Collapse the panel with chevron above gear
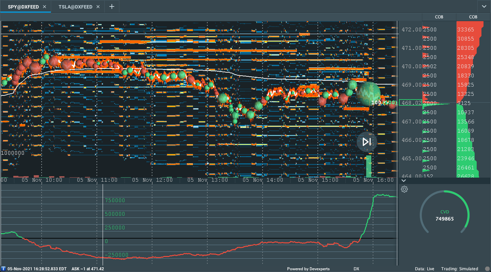The height and width of the screenshot is (272, 491). (x=404, y=180)
